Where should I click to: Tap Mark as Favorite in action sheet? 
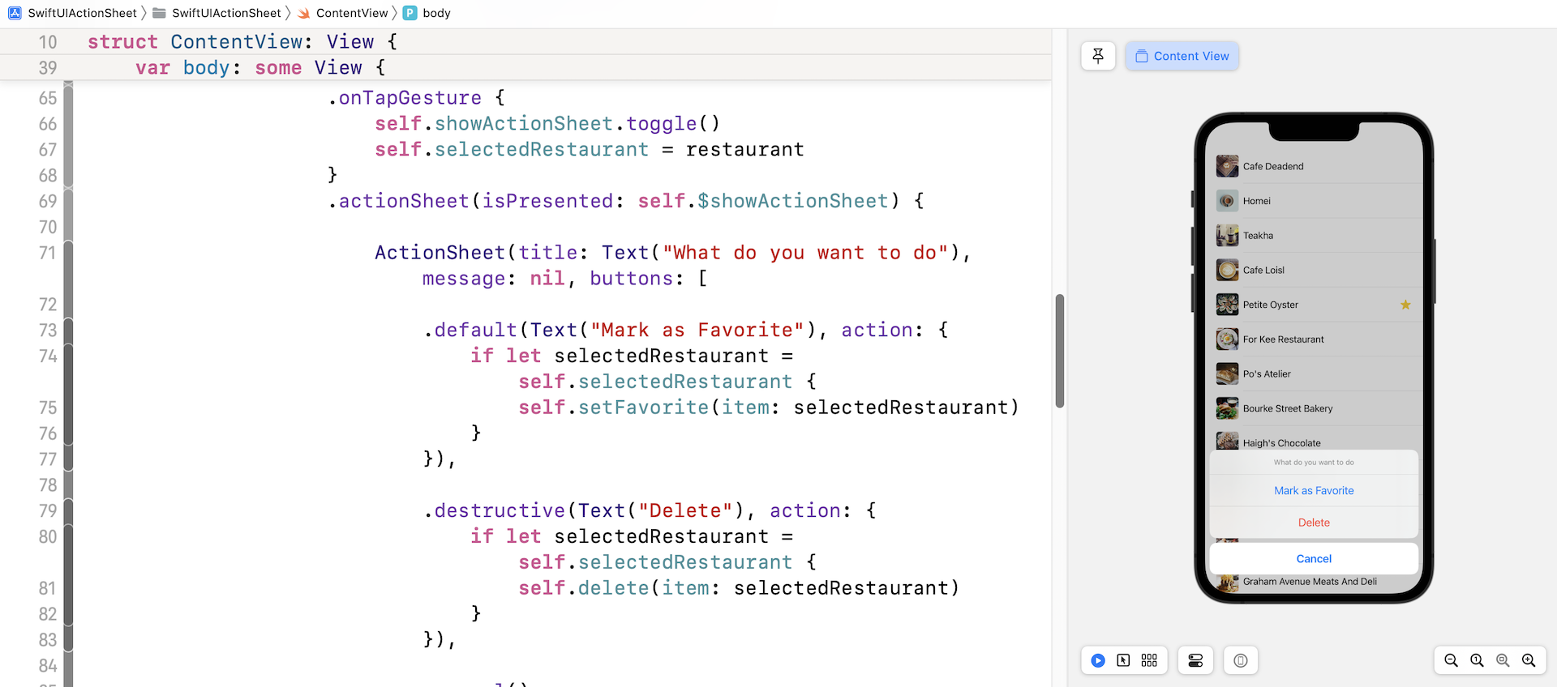(1314, 491)
